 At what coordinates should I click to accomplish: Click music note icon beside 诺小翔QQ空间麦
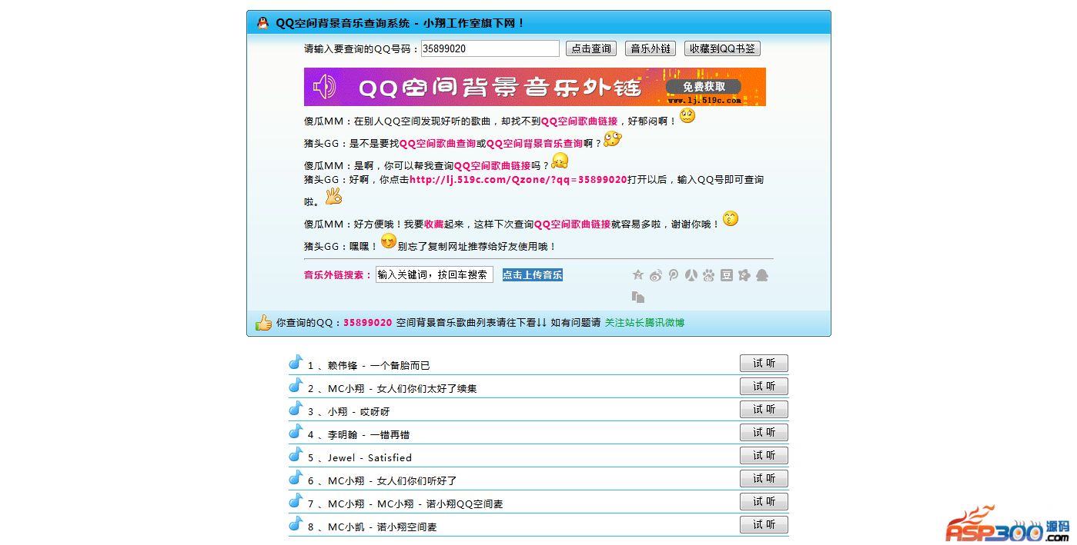coord(296,500)
